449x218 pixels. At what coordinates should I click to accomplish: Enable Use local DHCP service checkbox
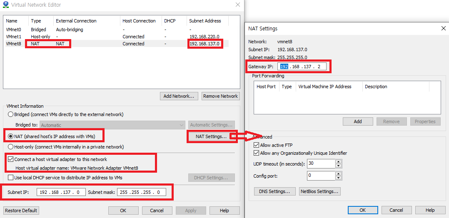click(x=10, y=178)
